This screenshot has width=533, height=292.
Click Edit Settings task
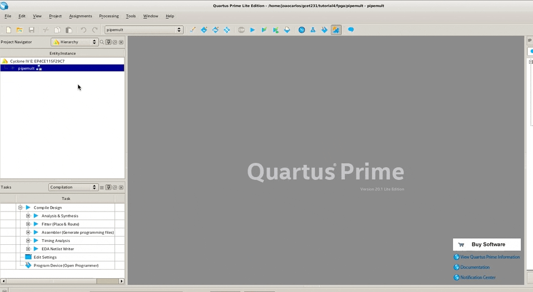[45, 258]
